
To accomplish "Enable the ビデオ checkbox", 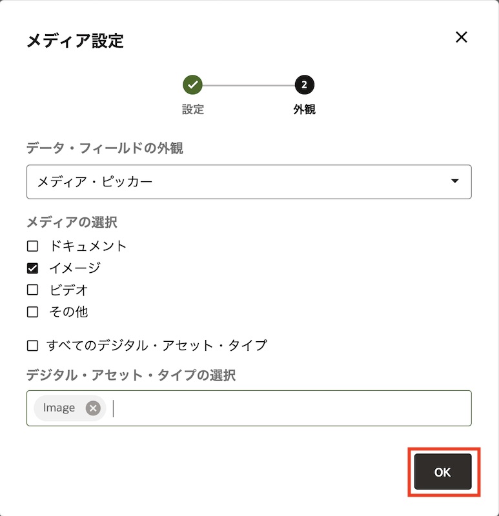I will (x=33, y=290).
